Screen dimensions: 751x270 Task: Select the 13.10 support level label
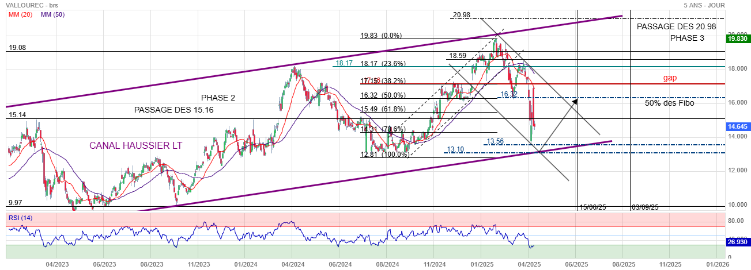(455, 149)
